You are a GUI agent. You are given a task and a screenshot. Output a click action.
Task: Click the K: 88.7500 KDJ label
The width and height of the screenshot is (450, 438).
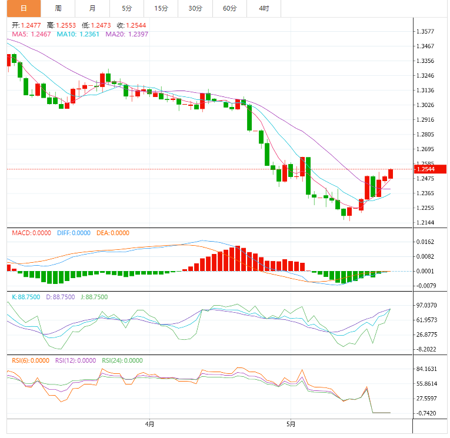(26, 297)
